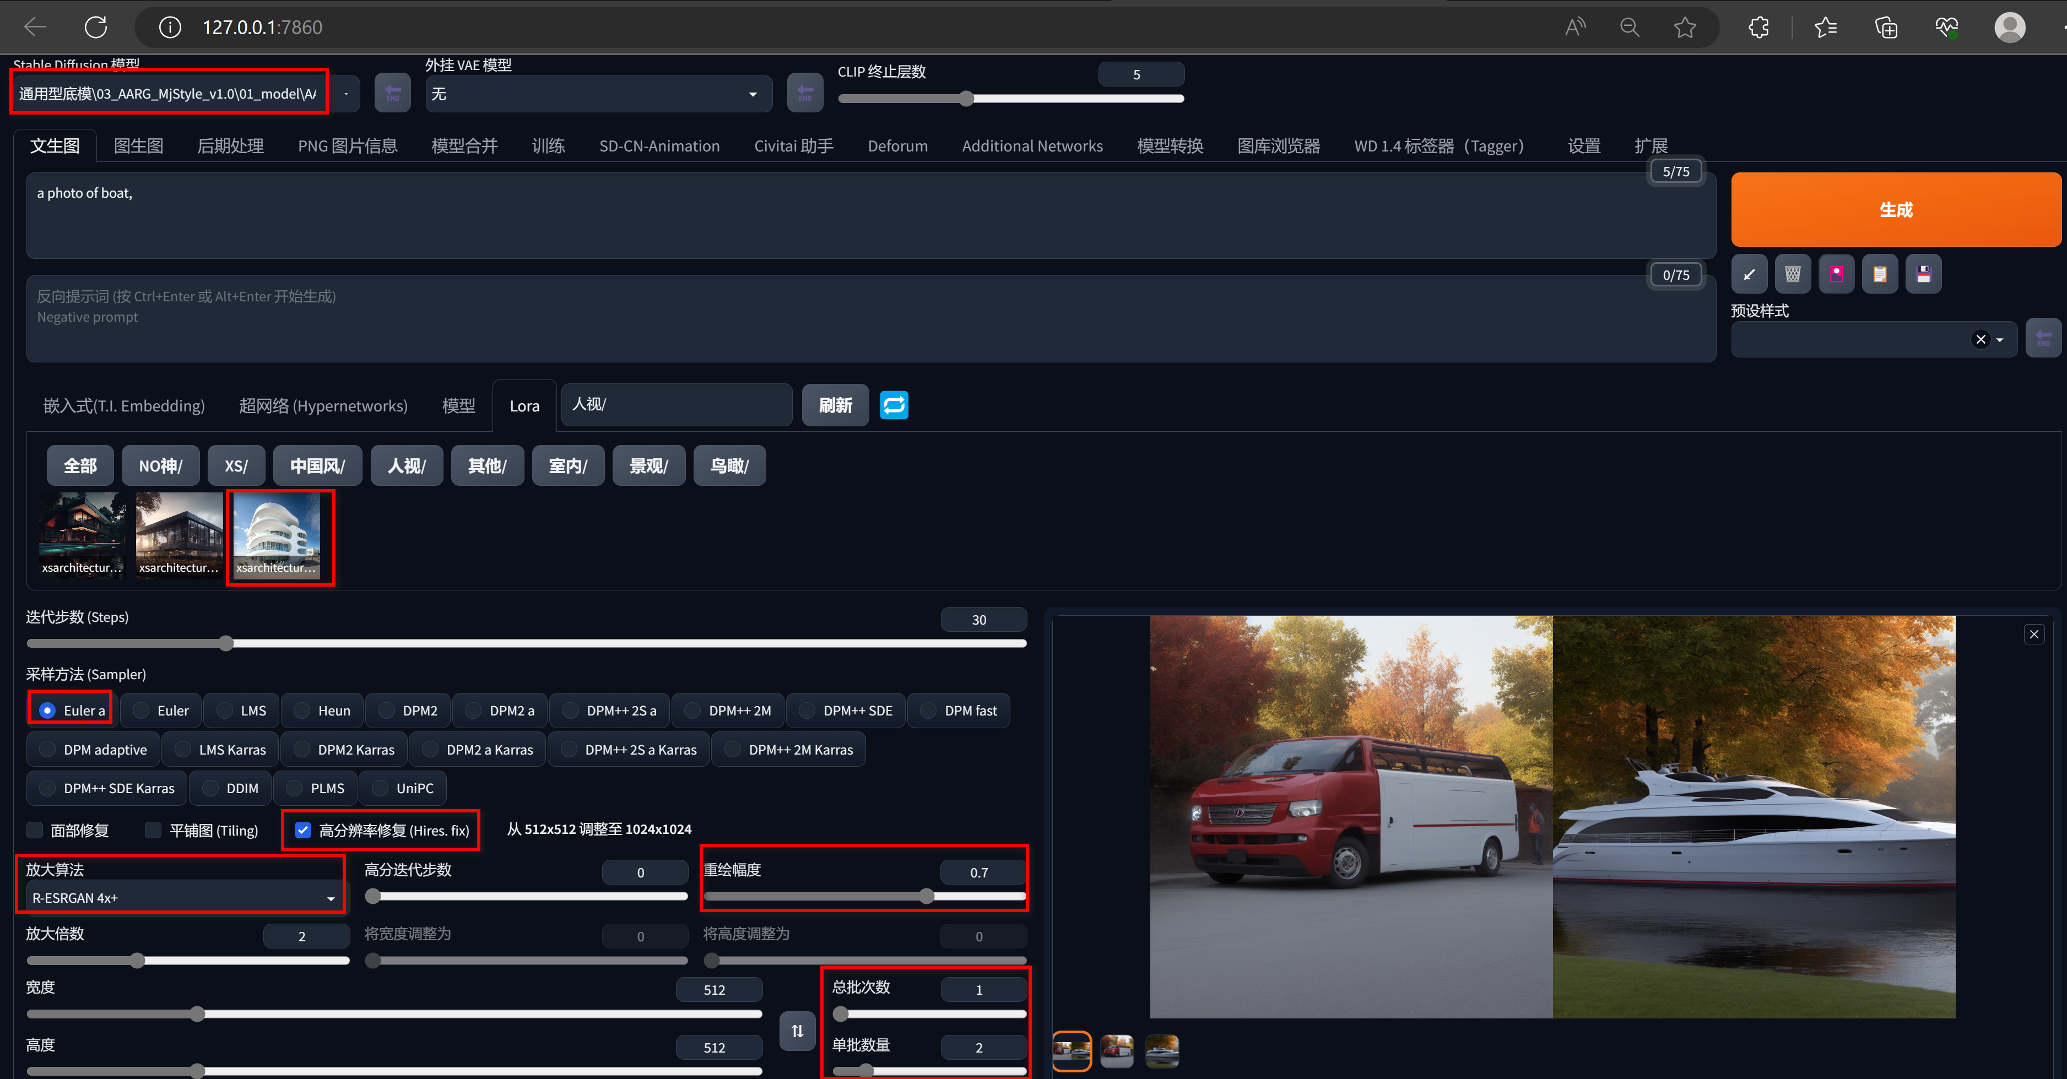Click the floppy disk save-style icon
Image resolution: width=2067 pixels, height=1079 pixels.
click(1923, 274)
